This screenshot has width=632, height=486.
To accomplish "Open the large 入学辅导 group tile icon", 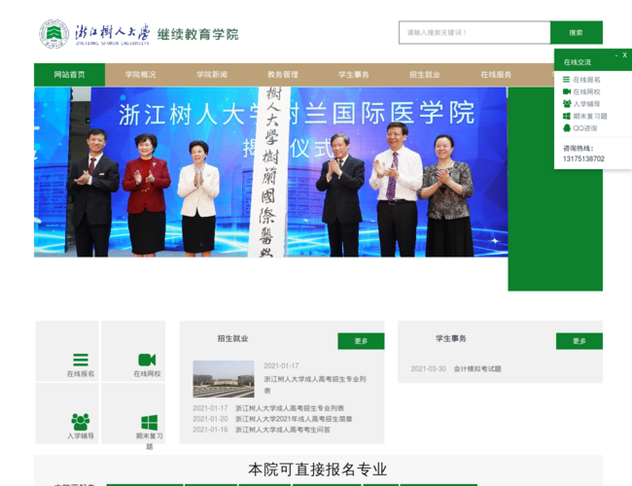I will tap(81, 422).
